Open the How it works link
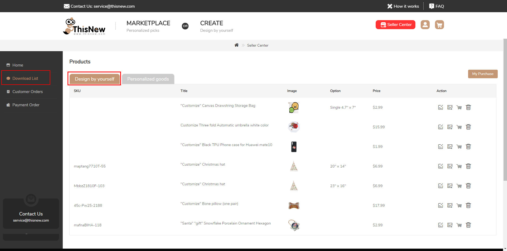The height and width of the screenshot is (251, 507). (403, 6)
